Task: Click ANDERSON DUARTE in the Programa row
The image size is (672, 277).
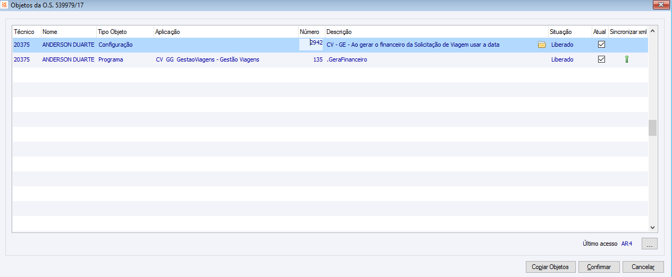Action: 69,59
